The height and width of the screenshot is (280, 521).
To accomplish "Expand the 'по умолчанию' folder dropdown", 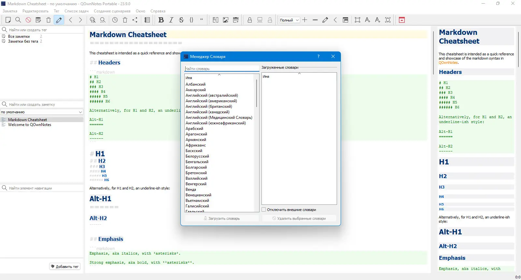I will coord(42,112).
